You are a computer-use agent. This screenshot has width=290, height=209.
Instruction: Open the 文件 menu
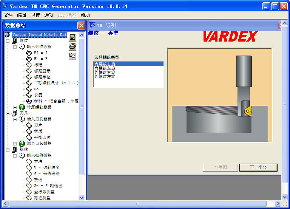click(x=8, y=15)
